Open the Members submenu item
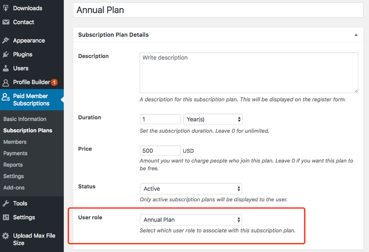Image resolution: width=369 pixels, height=252 pixels. coord(15,142)
